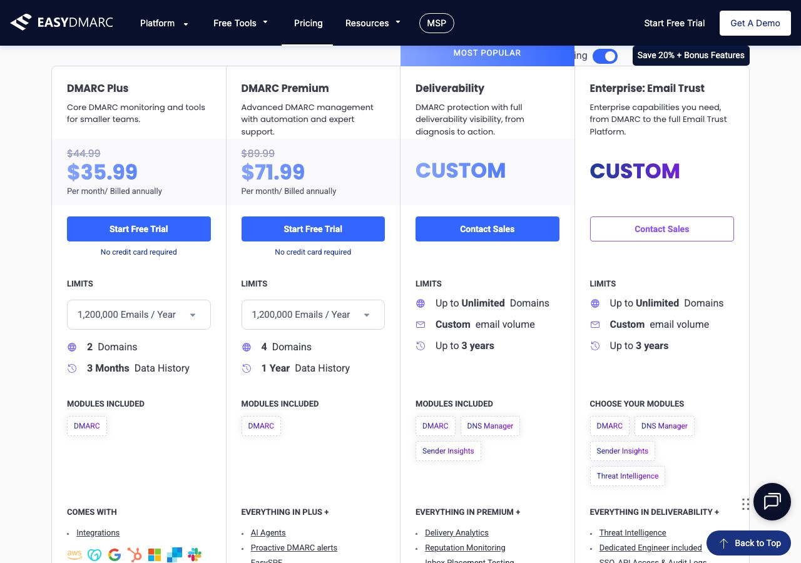801x563 pixels.
Task: Click the Get A Demo button
Action: click(755, 23)
